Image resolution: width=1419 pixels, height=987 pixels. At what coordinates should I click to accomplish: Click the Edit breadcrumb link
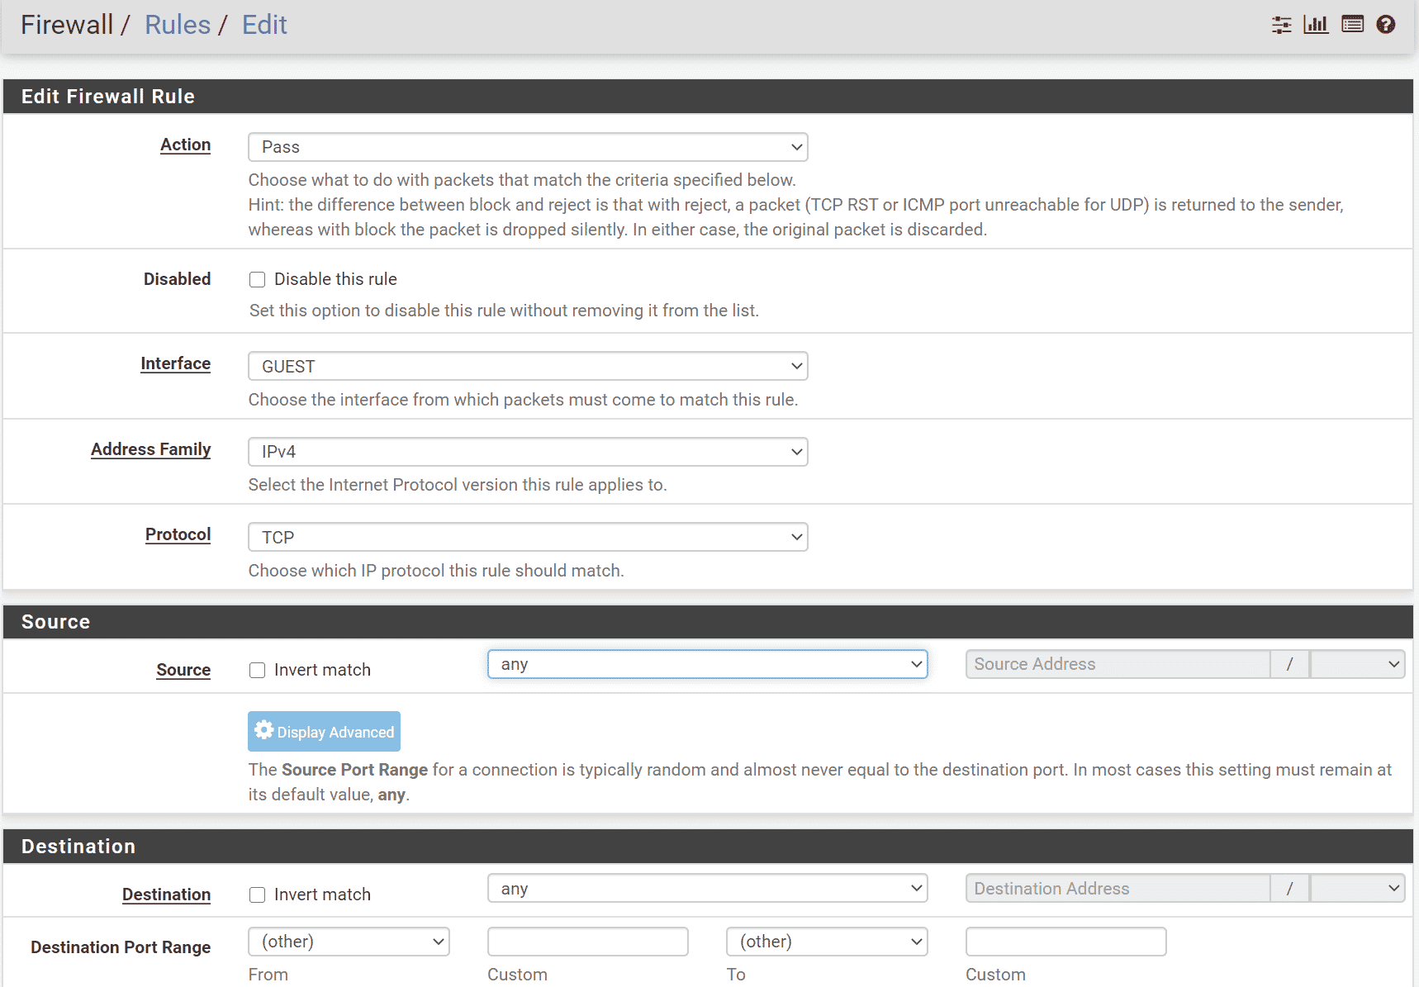point(264,25)
